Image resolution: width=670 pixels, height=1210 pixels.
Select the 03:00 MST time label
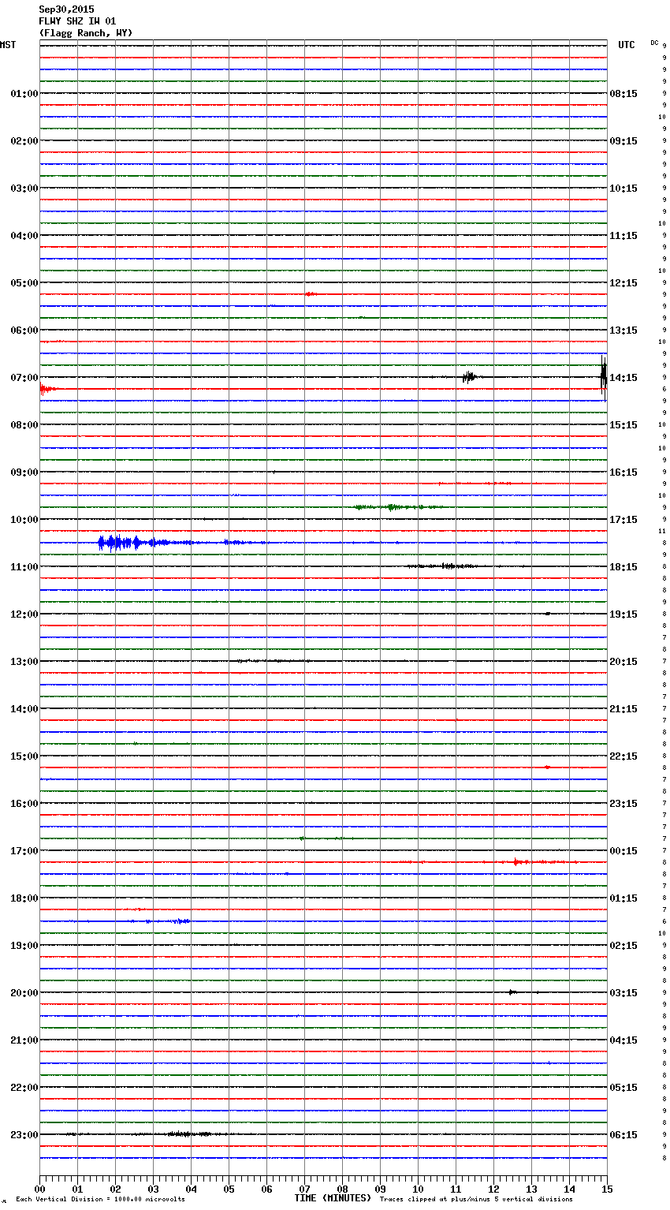(24, 189)
